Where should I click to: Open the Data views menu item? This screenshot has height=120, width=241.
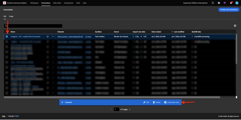coord(57,3)
